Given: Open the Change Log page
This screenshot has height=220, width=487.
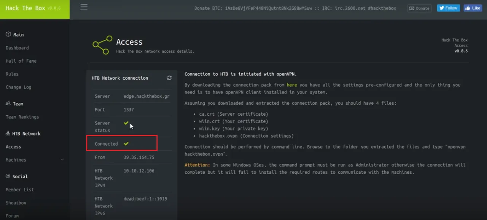Looking at the screenshot, I should 18,87.
